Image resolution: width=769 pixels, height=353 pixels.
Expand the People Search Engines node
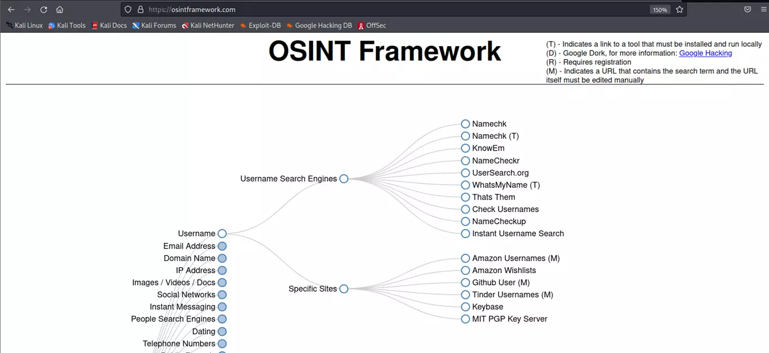[x=222, y=319]
